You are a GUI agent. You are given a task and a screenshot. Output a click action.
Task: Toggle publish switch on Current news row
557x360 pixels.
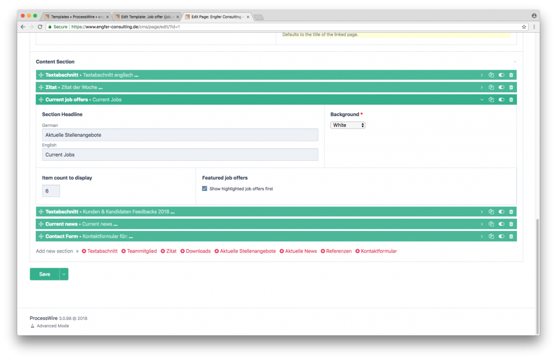(x=501, y=224)
